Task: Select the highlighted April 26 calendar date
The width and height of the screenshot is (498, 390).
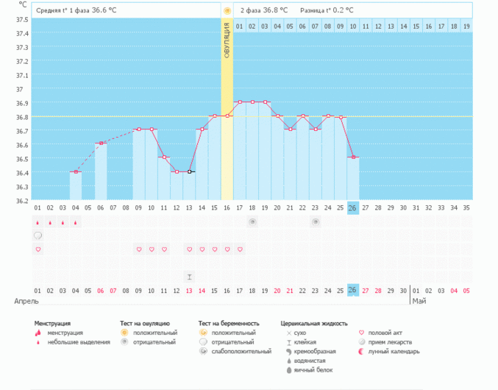Action: point(353,290)
